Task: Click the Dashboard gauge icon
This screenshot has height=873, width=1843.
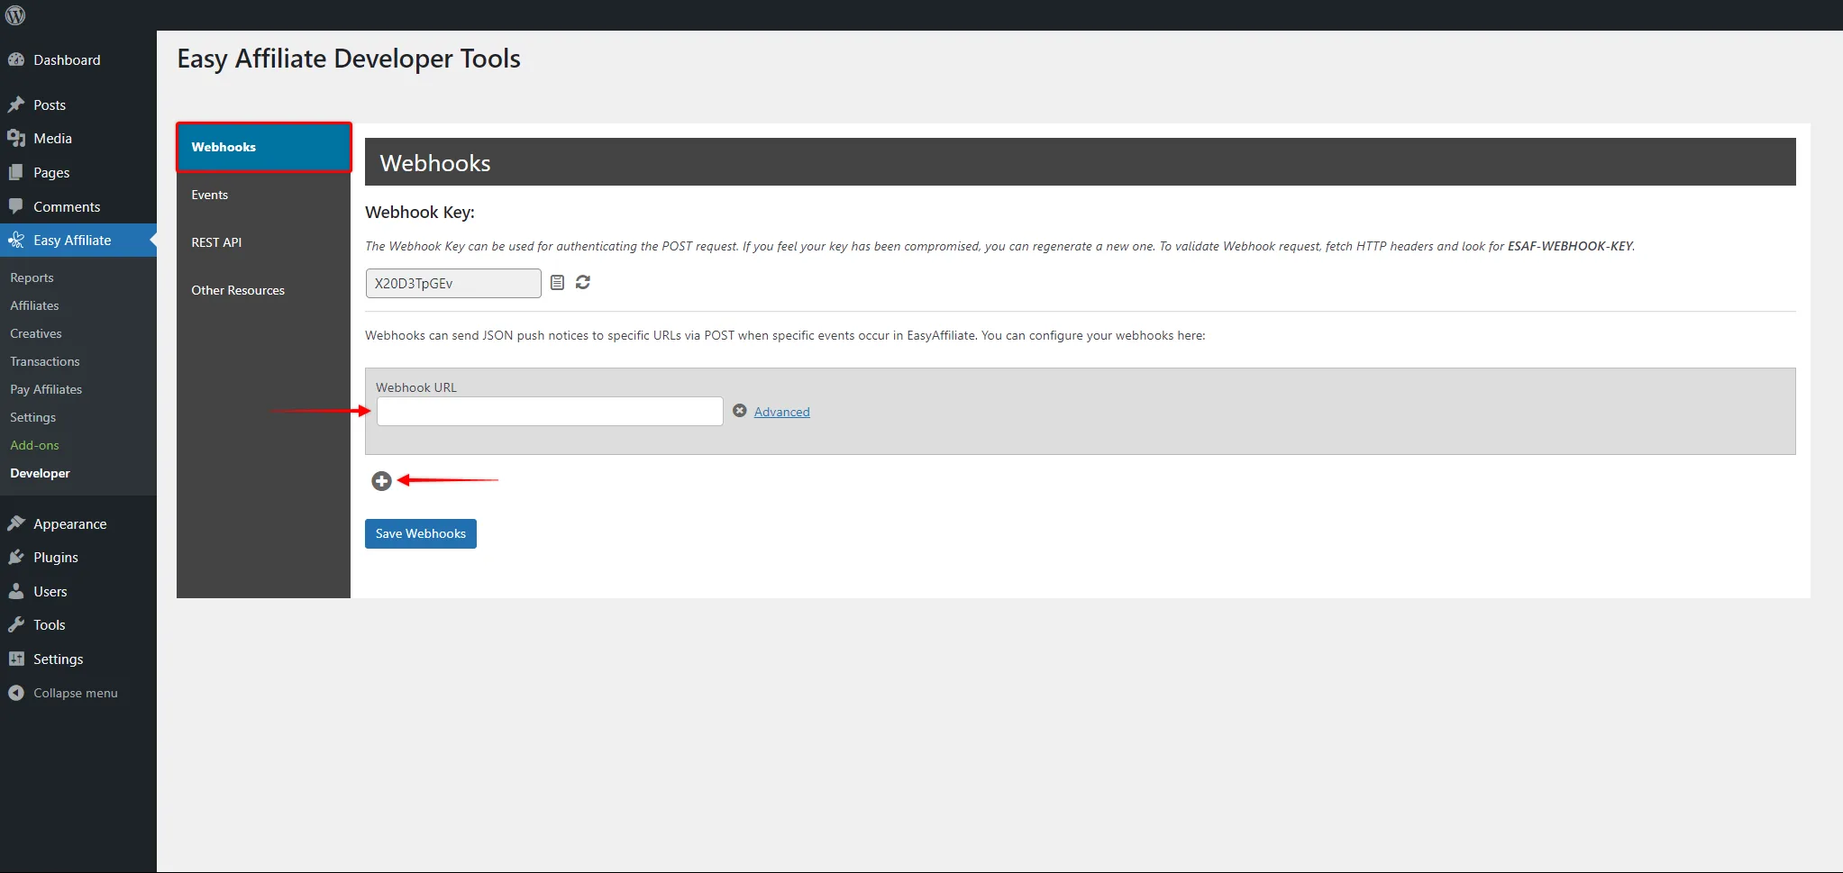Action: pyautogui.click(x=16, y=59)
